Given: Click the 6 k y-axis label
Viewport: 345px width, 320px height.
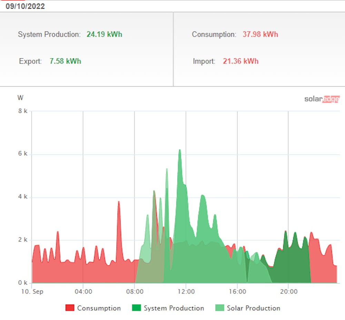Looking at the screenshot, I should (23, 154).
